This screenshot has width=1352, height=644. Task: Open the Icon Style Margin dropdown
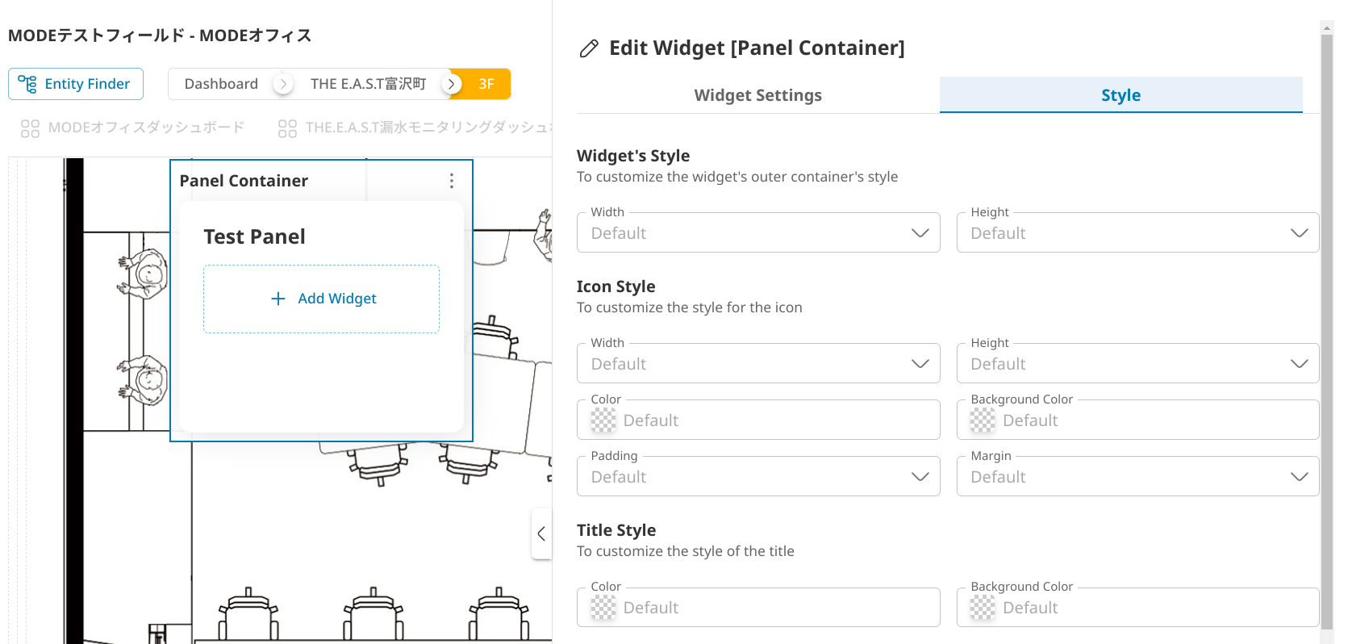[x=1299, y=477]
